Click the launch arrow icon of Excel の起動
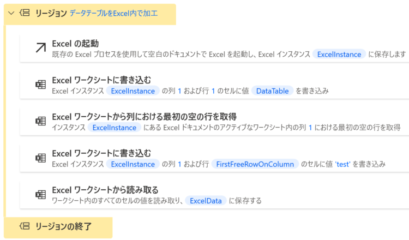This screenshot has width=409, height=240. click(x=41, y=48)
